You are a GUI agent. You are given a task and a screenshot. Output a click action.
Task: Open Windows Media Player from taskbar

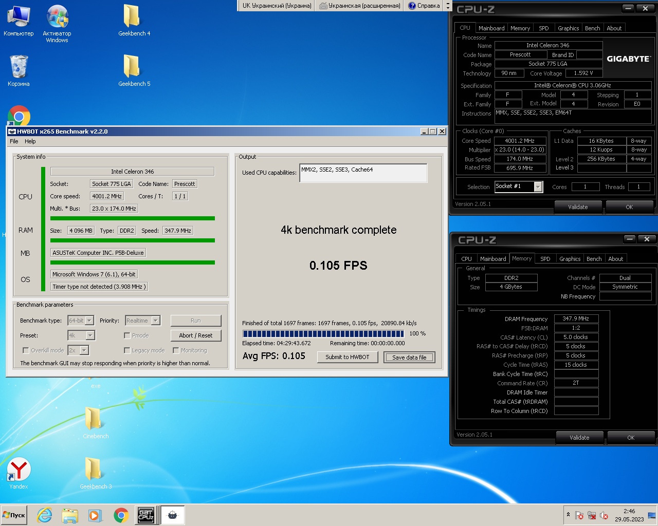[x=95, y=515]
